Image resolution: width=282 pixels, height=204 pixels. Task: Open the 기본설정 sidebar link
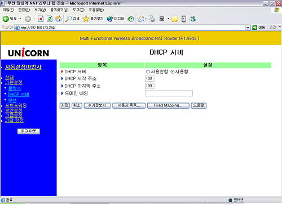coord(14,82)
